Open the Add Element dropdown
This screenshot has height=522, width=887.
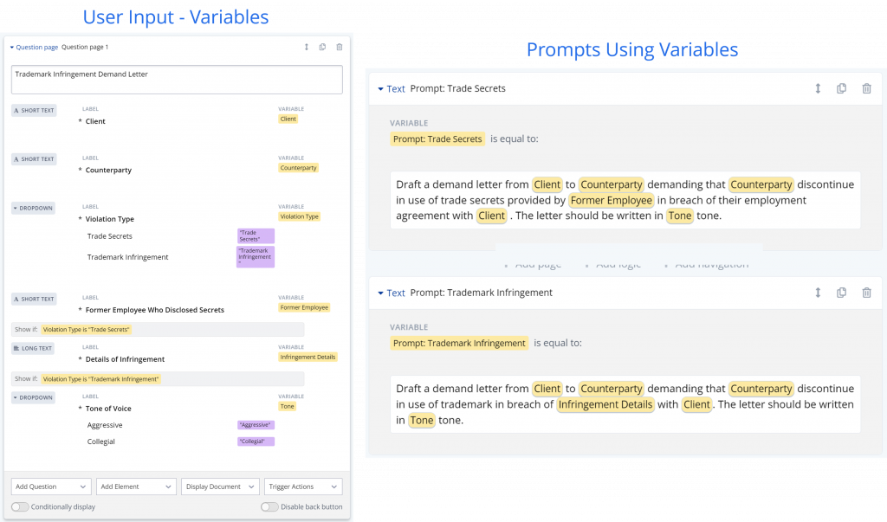point(136,487)
